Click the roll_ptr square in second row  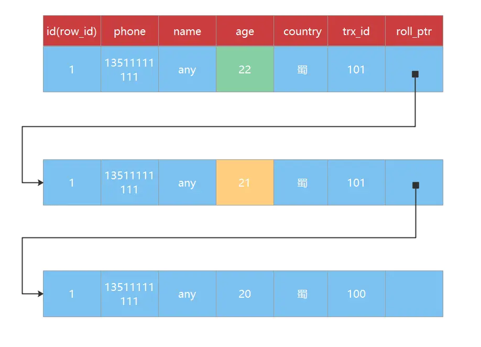tap(416, 185)
